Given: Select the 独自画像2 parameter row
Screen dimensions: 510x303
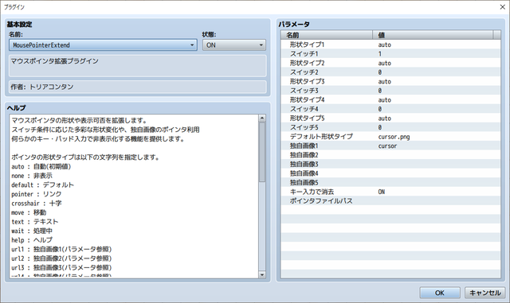Looking at the screenshot, I should click(x=390, y=155).
